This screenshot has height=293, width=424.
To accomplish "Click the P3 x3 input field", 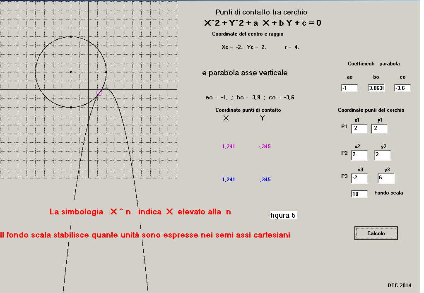I will (359, 178).
